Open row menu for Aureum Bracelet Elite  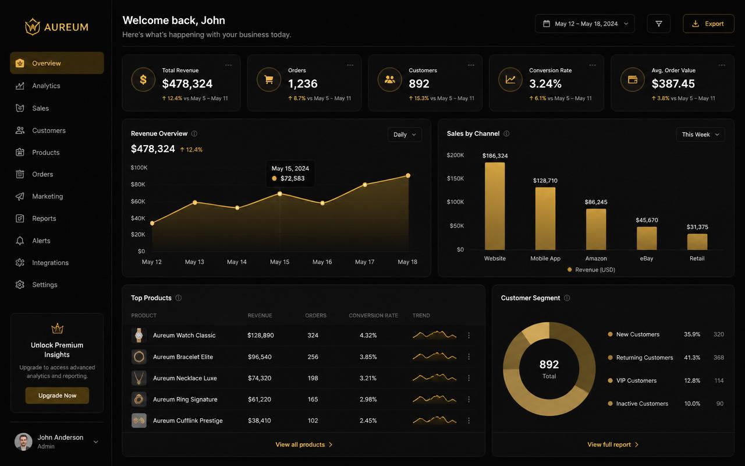coord(469,356)
